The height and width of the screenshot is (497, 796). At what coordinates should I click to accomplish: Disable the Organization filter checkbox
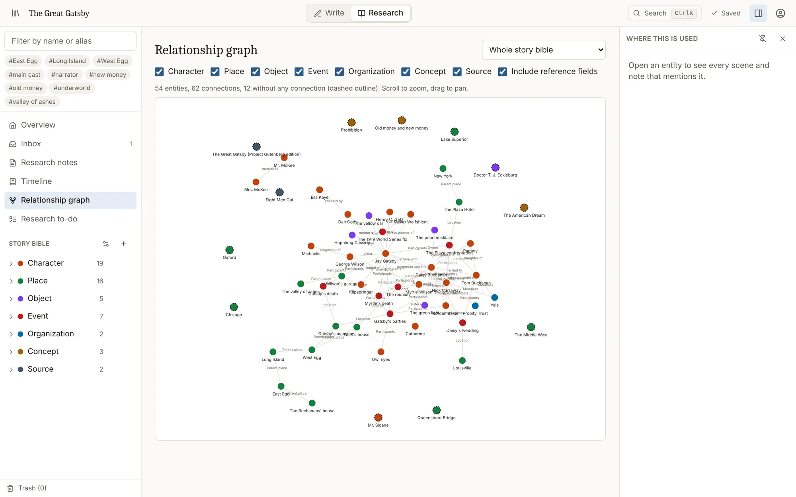(339, 72)
